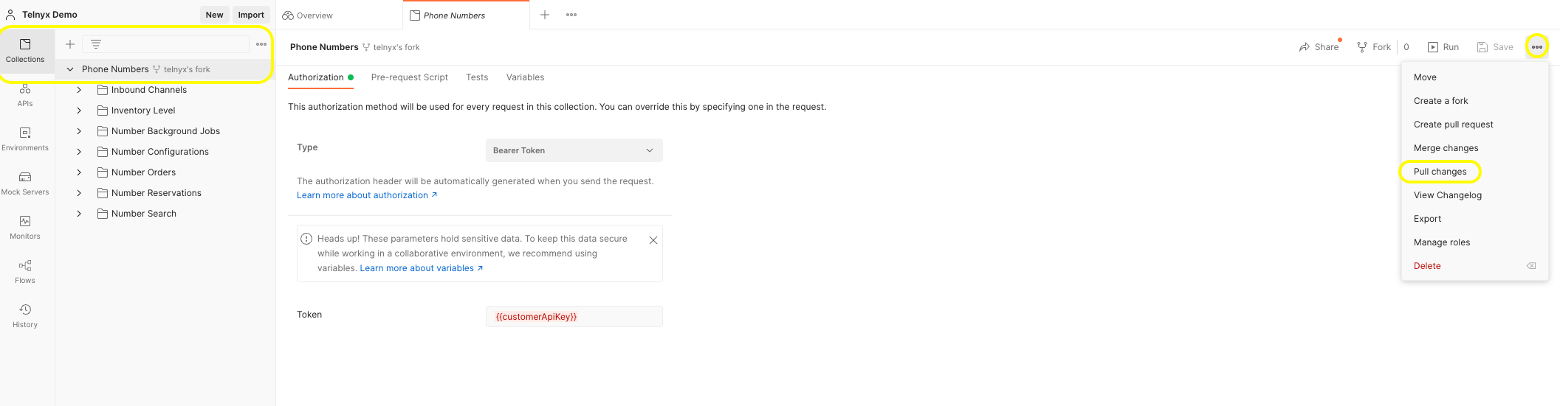Go to Environments in the sidebar

pos(25,139)
